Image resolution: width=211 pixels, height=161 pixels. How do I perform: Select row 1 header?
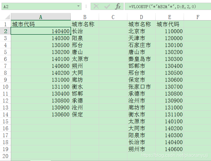(x=5, y=24)
